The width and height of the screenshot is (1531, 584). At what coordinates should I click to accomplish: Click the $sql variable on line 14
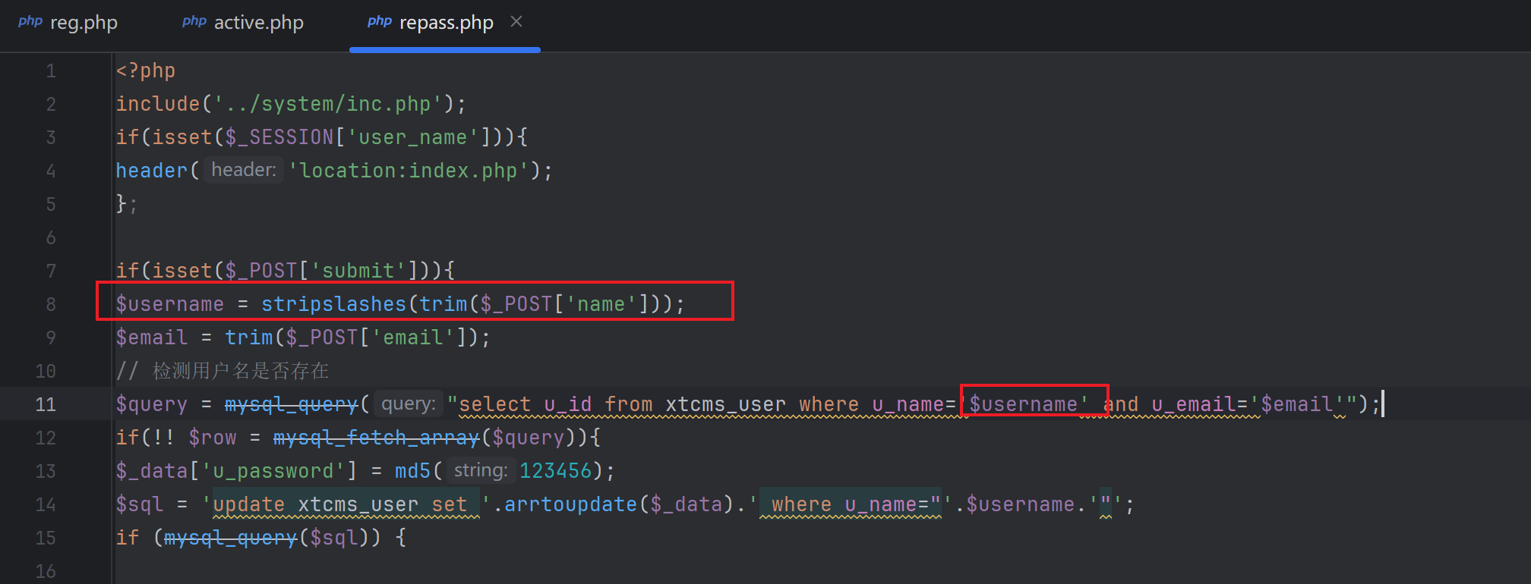[x=140, y=504]
